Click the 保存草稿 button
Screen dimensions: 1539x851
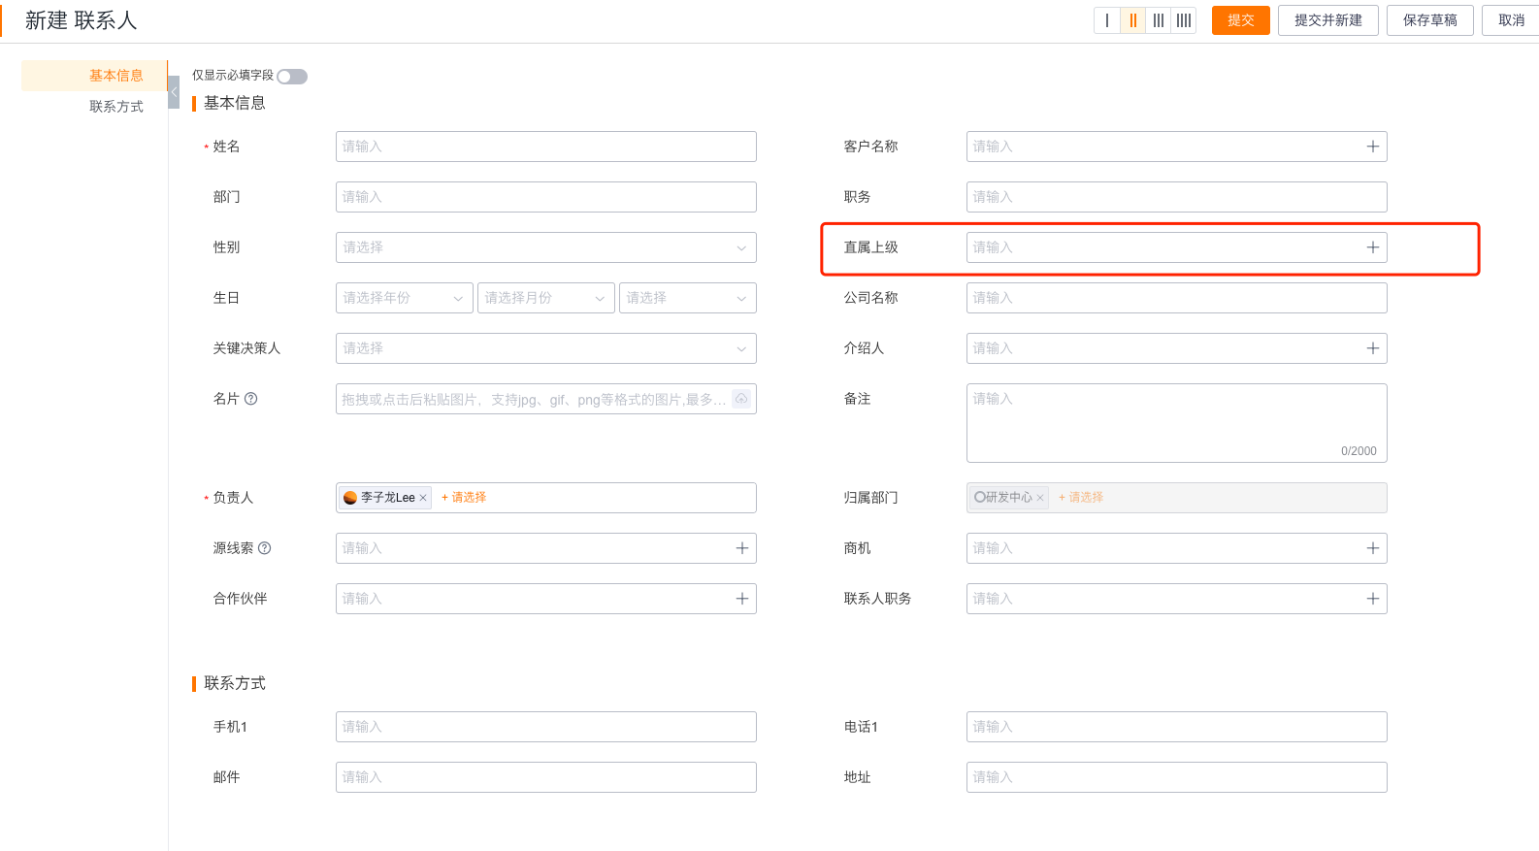click(1430, 20)
